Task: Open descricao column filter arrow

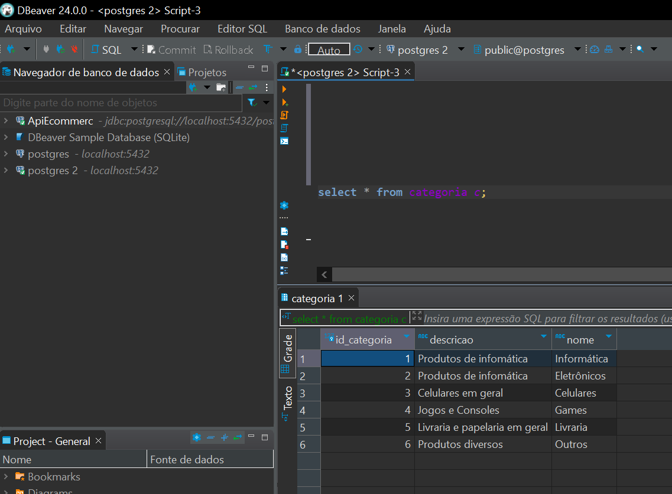Action: [x=543, y=336]
